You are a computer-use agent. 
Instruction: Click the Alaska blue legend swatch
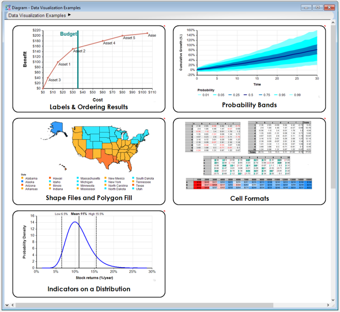pos(22,181)
